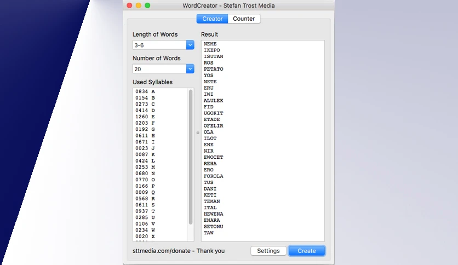Click the Create button
Screen dimensions: 458x265
pyautogui.click(x=307, y=251)
